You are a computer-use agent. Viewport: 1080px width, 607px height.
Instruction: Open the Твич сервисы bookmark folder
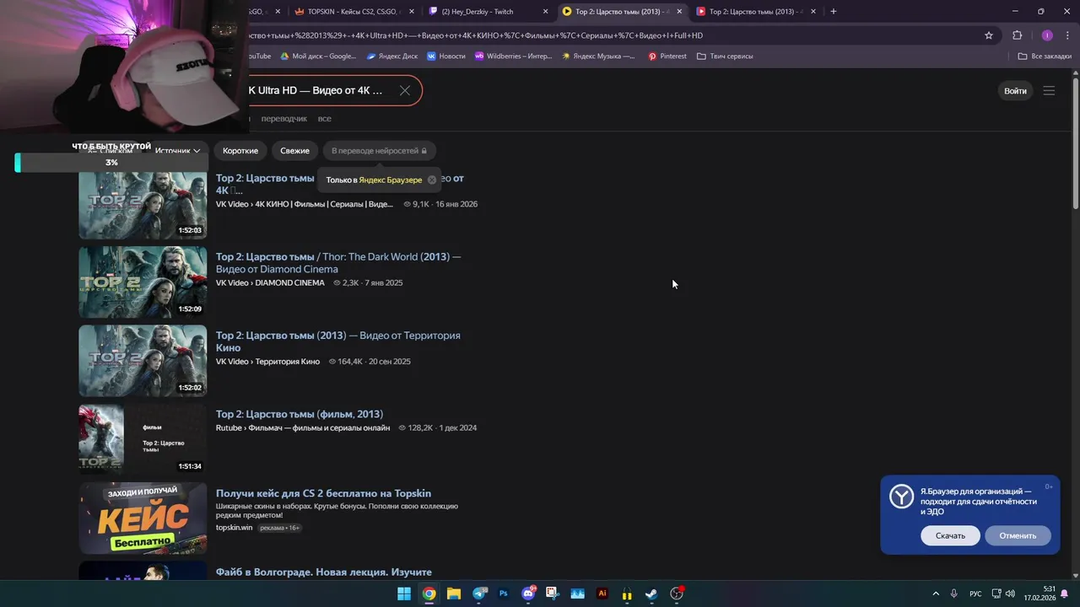(x=725, y=56)
